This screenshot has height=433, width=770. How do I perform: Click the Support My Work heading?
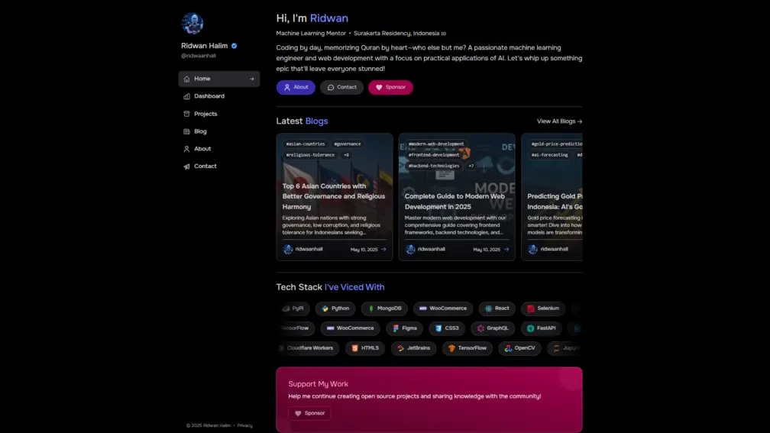click(319, 384)
